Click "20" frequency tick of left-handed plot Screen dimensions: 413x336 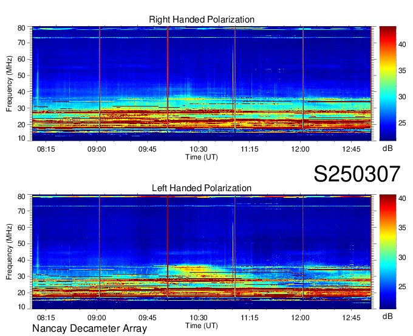[21, 293]
